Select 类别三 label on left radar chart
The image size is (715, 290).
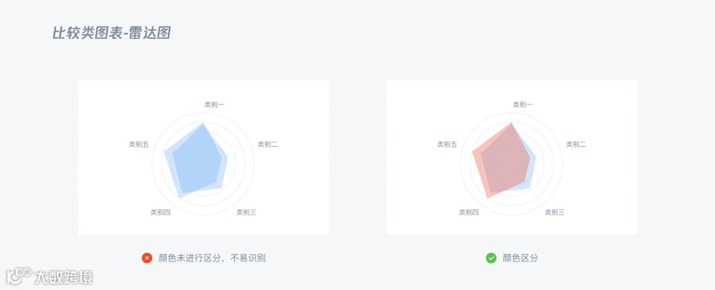(246, 212)
